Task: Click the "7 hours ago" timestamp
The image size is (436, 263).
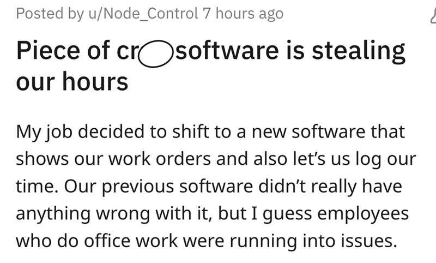Action: [x=243, y=14]
